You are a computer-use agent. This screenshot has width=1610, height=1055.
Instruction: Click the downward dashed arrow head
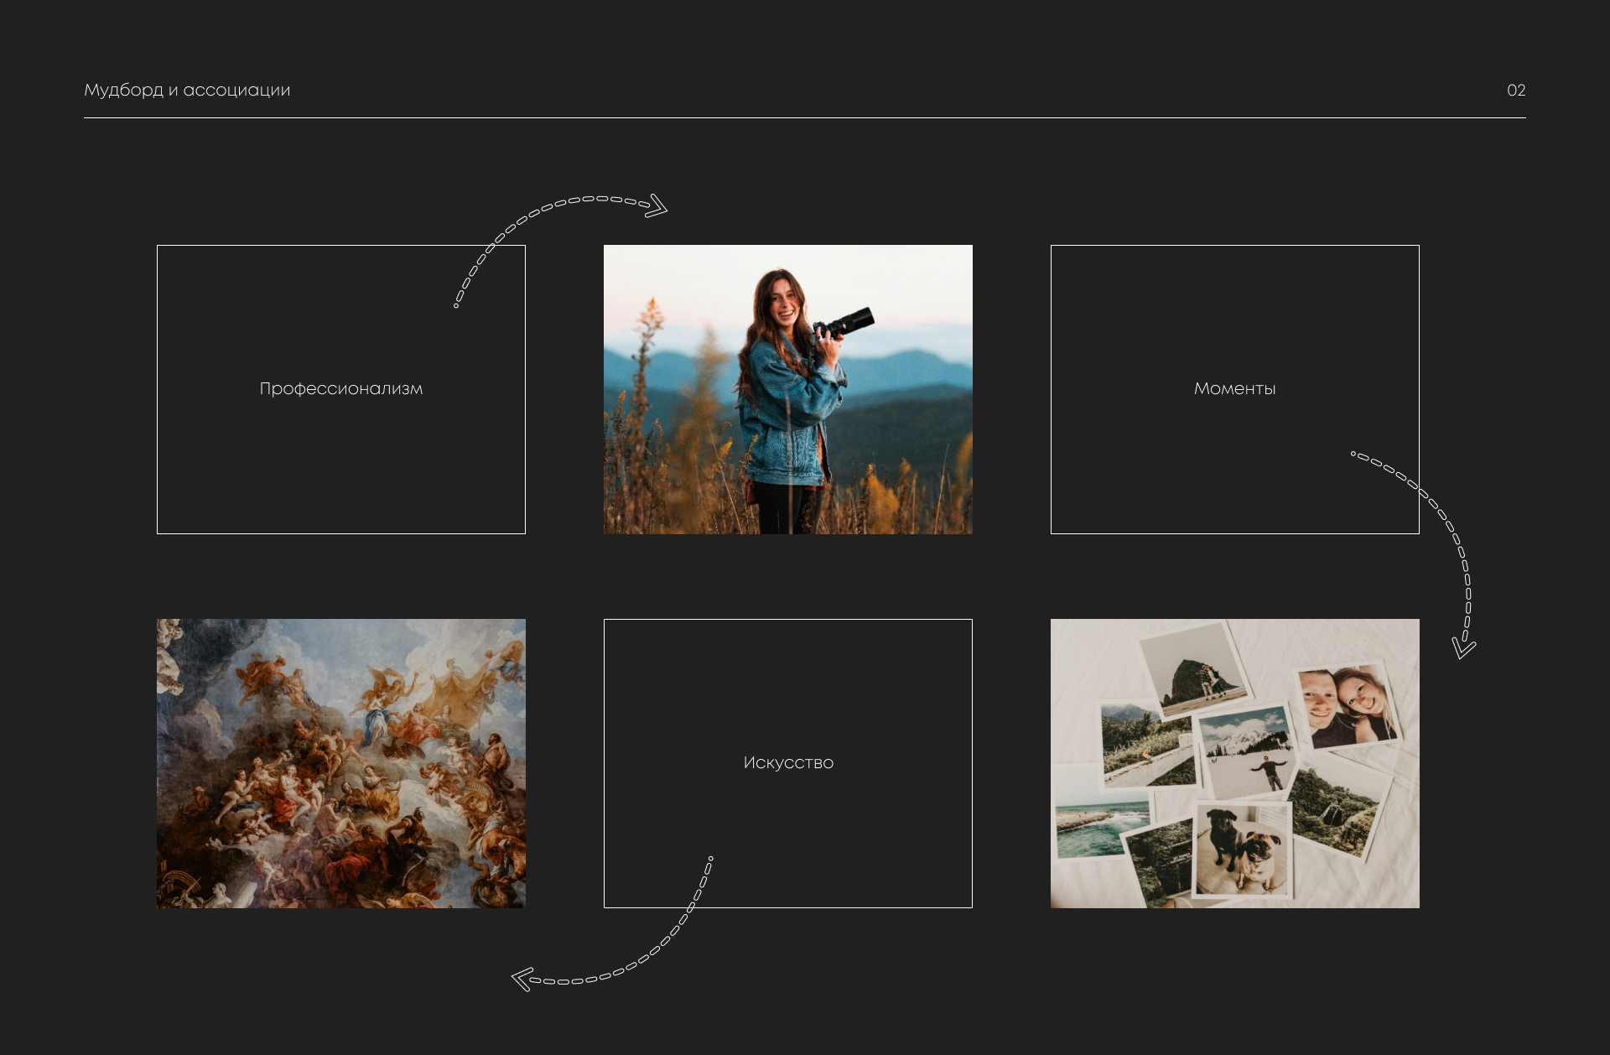1463,647
